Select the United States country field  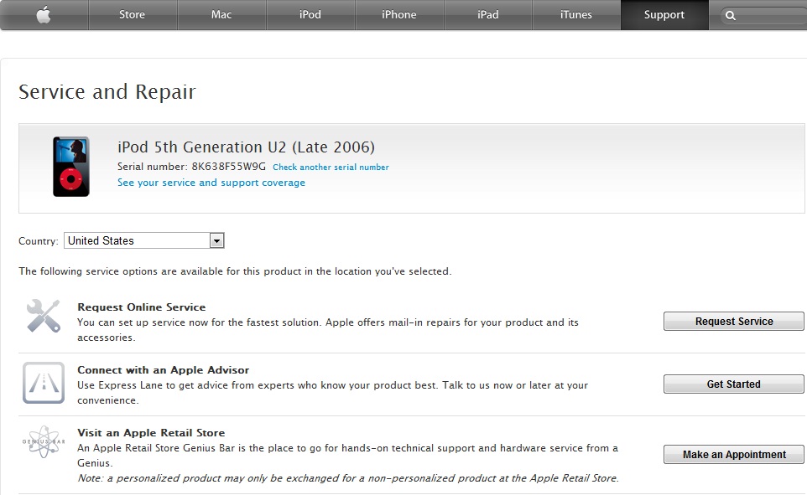pyautogui.click(x=136, y=241)
